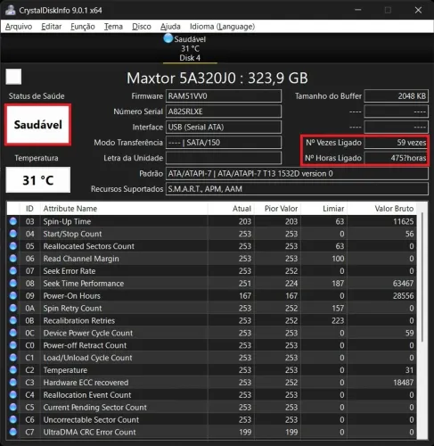Viewport: 434px width, 446px height.
Task: Open the Função menu
Action: click(83, 27)
